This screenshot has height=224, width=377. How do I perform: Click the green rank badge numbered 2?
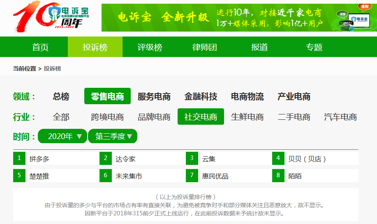[x=106, y=158]
